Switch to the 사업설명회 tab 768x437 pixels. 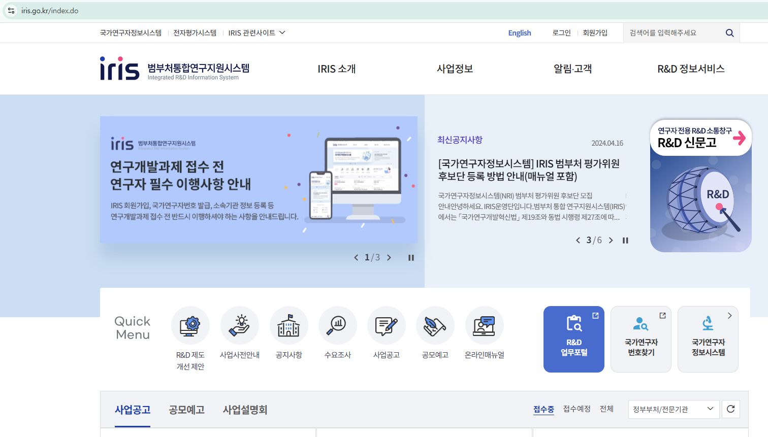[x=245, y=410]
